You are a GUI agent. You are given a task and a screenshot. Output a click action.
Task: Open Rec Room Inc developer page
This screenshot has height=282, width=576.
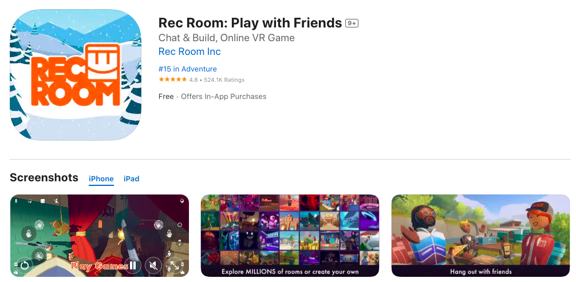190,52
